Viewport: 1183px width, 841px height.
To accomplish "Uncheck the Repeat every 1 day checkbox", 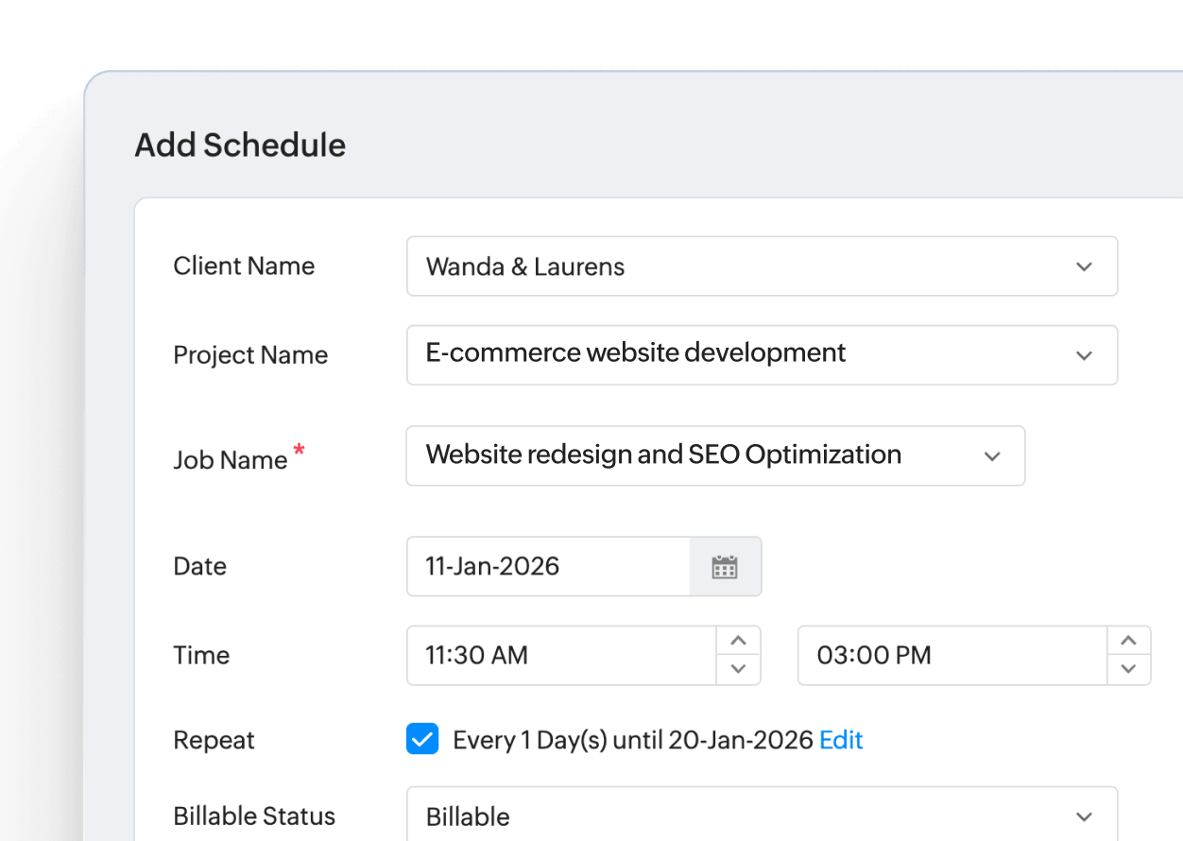I will [x=421, y=739].
